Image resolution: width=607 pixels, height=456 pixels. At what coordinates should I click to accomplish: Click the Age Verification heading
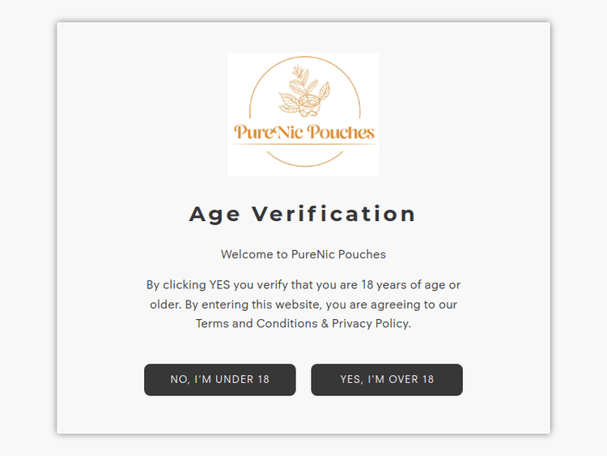point(303,214)
